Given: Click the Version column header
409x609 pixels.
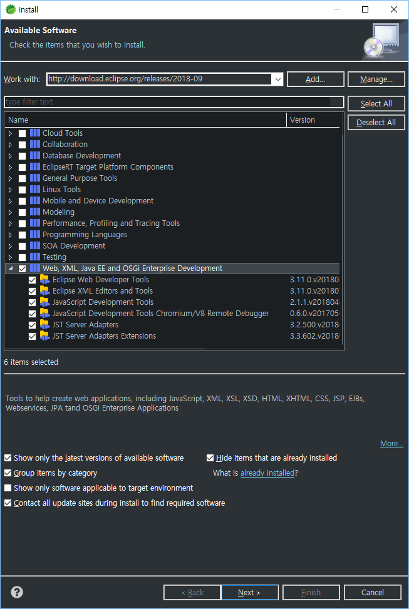Looking at the screenshot, I should point(313,120).
